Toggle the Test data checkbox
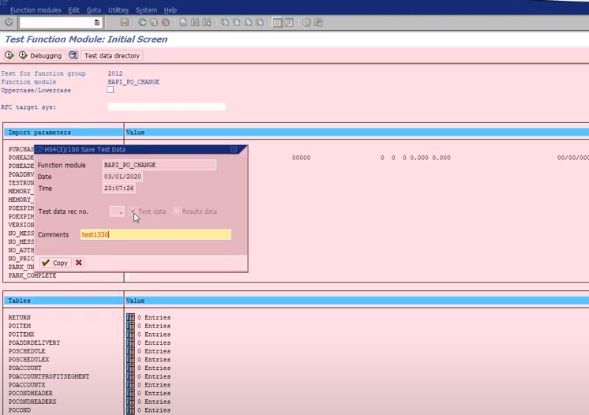 pyautogui.click(x=133, y=211)
